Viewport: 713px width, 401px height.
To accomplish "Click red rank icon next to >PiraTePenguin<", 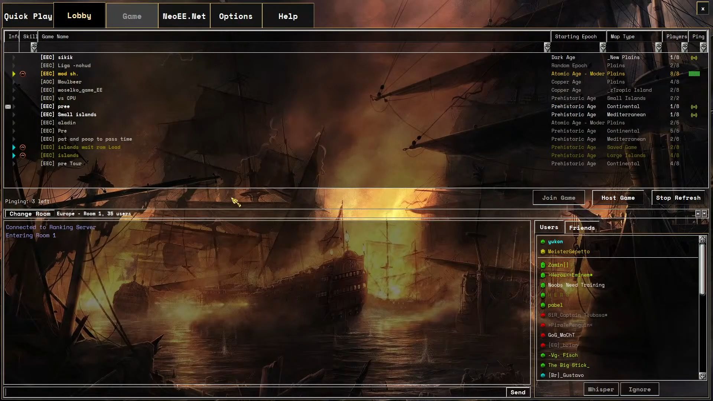I will 543,325.
